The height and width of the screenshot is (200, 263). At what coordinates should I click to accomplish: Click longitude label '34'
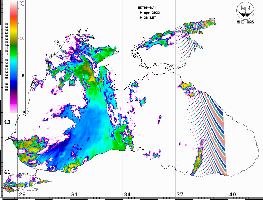click(127, 194)
